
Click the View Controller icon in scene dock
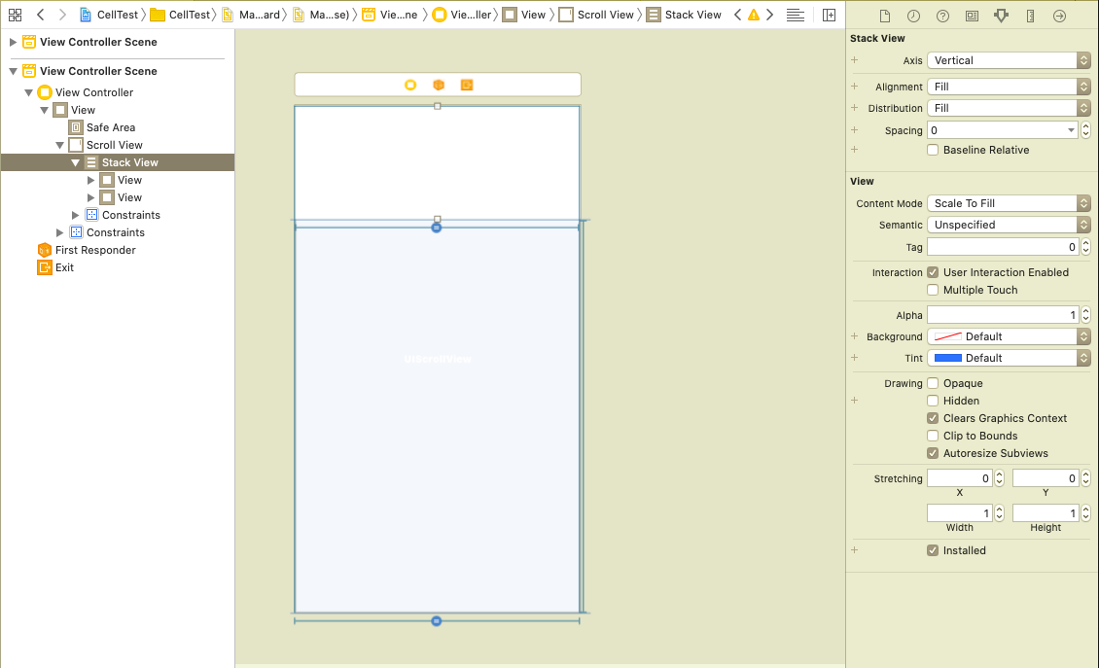click(410, 85)
